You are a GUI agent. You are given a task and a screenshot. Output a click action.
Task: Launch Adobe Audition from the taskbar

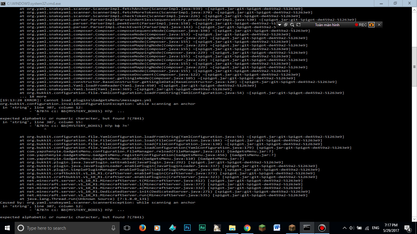tap(202, 228)
